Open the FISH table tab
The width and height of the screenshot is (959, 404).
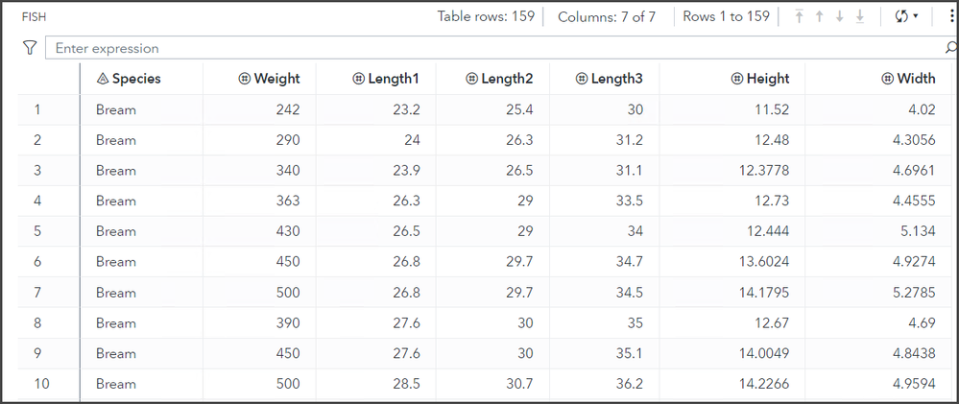coord(35,16)
